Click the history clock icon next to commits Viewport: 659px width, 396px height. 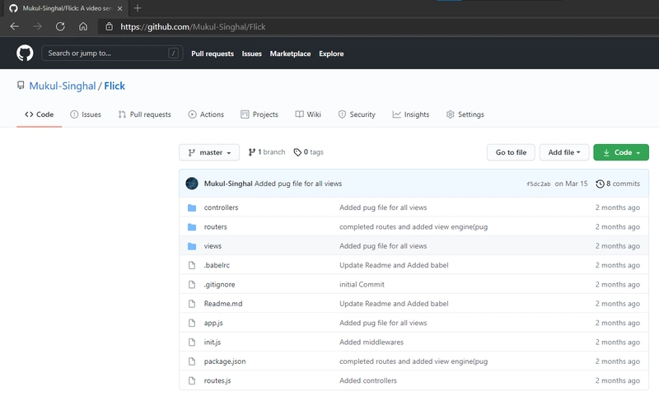pos(600,184)
